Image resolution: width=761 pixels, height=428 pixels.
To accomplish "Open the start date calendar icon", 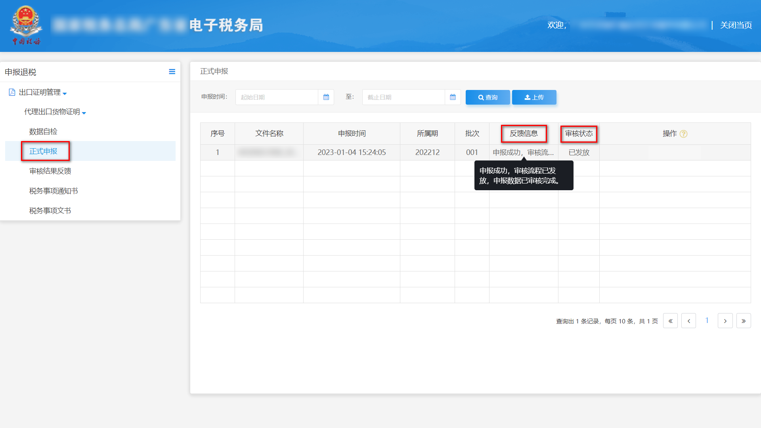I will (x=326, y=97).
